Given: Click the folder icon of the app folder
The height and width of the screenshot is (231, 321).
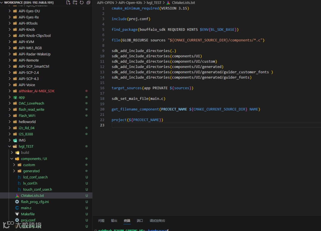Looking at the screenshot, I should pos(15,97).
